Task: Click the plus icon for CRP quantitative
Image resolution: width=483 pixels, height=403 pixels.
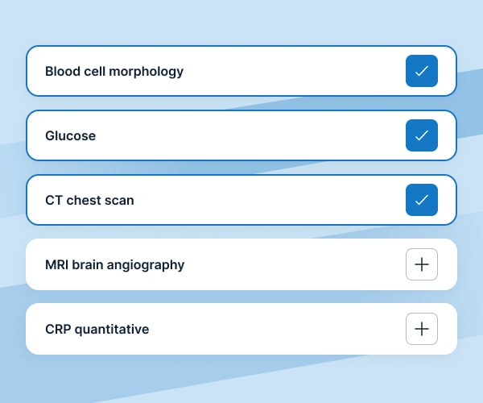Action: [422, 329]
